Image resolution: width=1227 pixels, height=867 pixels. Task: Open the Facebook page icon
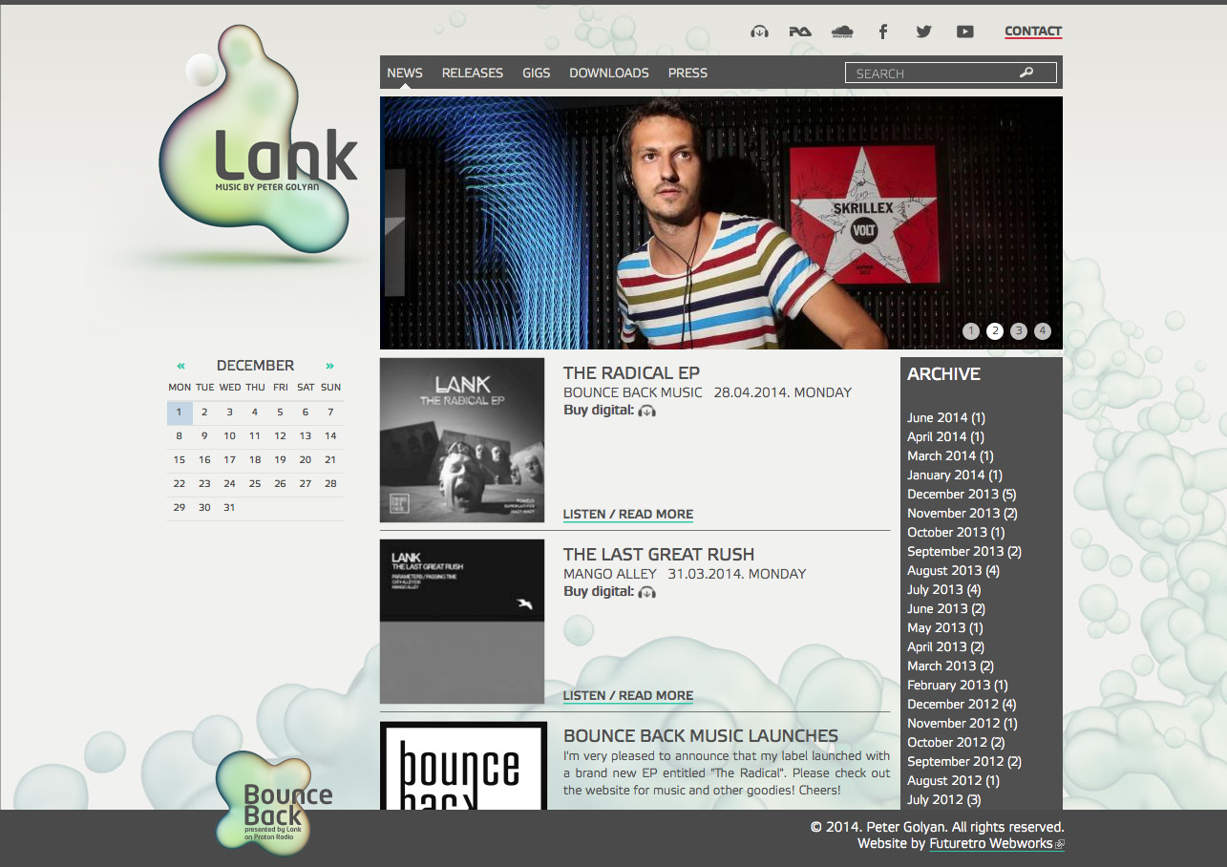tap(883, 32)
